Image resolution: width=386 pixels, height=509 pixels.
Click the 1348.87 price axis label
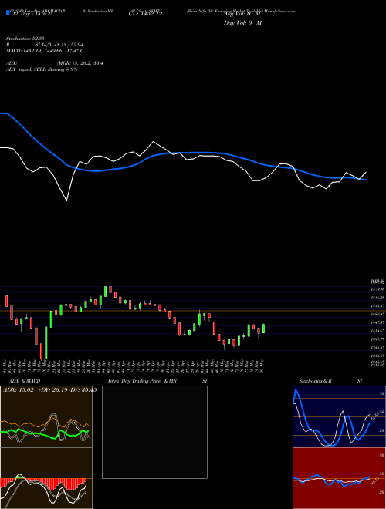point(378,347)
